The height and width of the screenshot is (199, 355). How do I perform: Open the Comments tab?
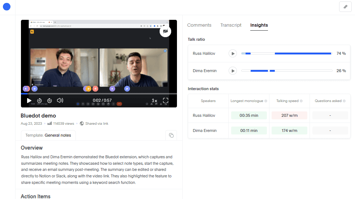tap(199, 25)
